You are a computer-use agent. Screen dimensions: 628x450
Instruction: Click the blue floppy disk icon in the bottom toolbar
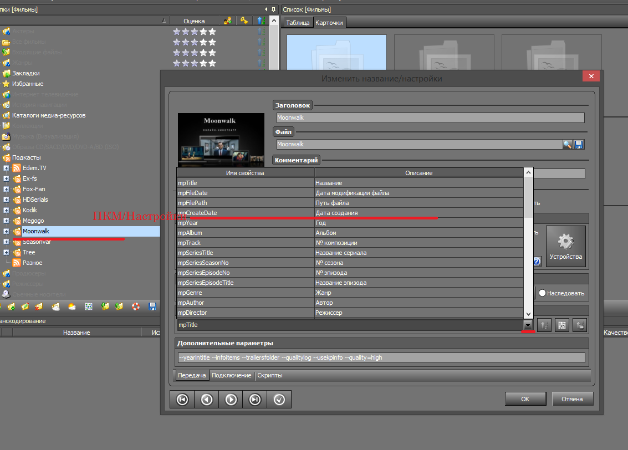click(152, 306)
